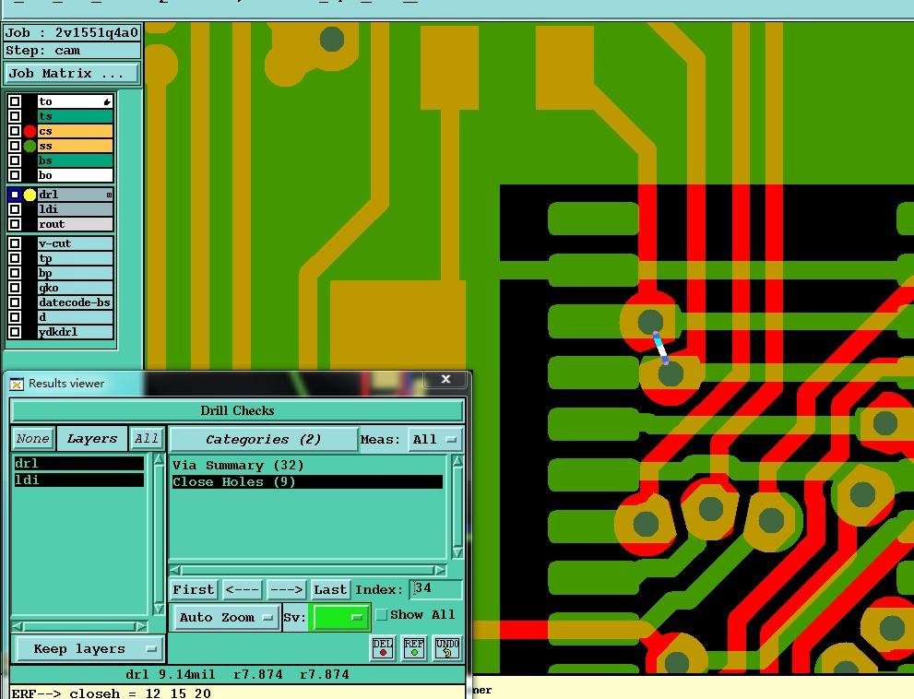This screenshot has width=914, height=699.
Task: Click the None layers button
Action: pos(33,439)
